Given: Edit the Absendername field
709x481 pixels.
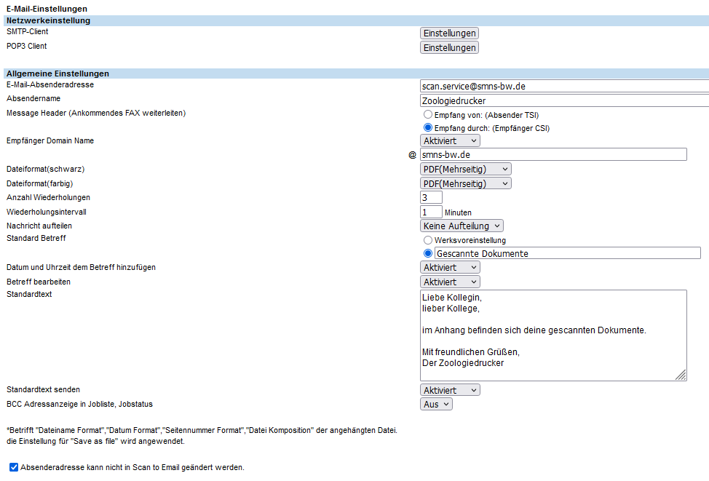Looking at the screenshot, I should [564, 100].
